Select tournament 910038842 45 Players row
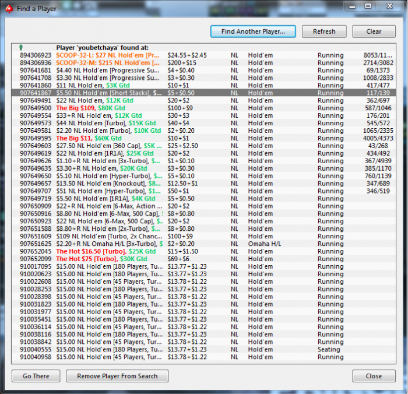The image size is (408, 394). pos(204,342)
